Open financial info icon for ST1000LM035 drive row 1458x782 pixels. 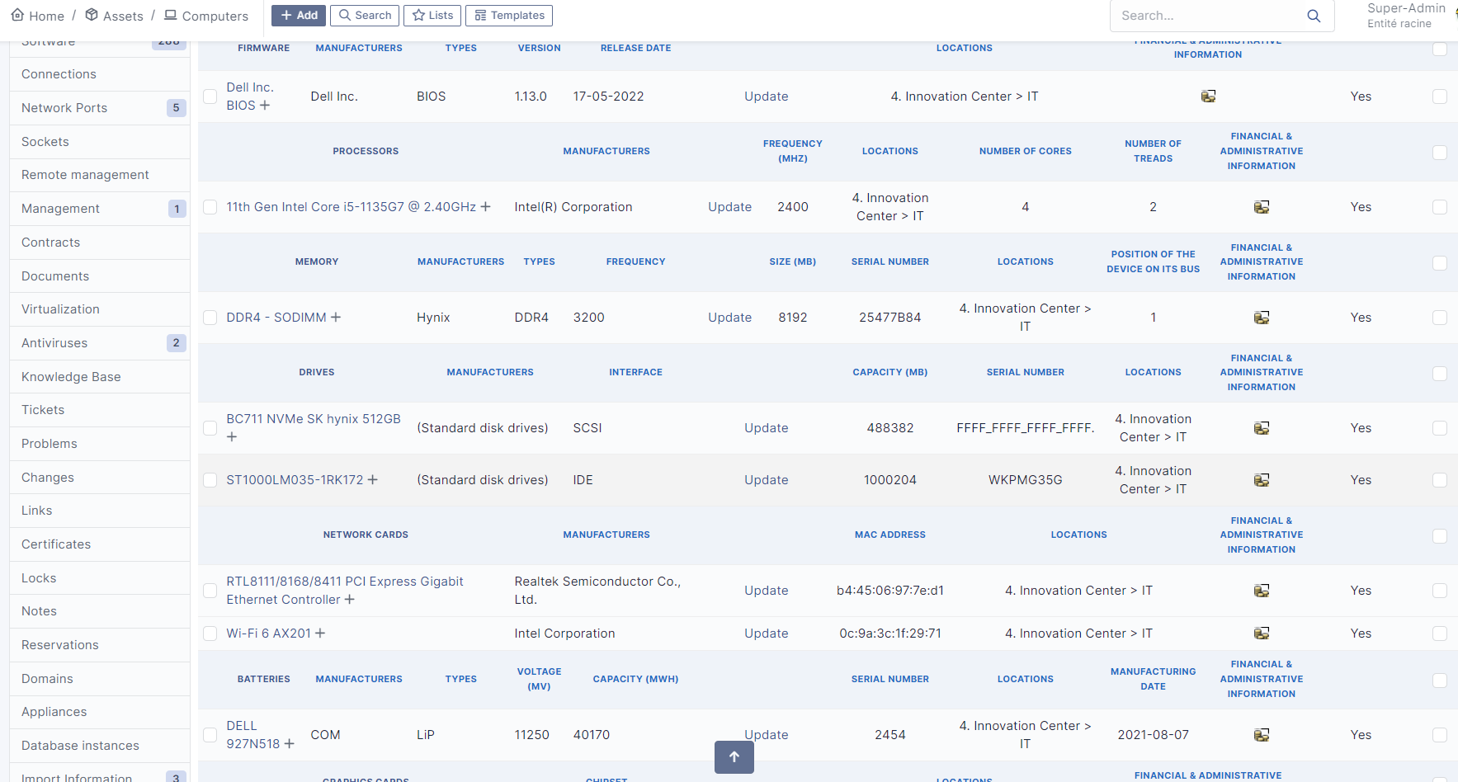coord(1262,480)
